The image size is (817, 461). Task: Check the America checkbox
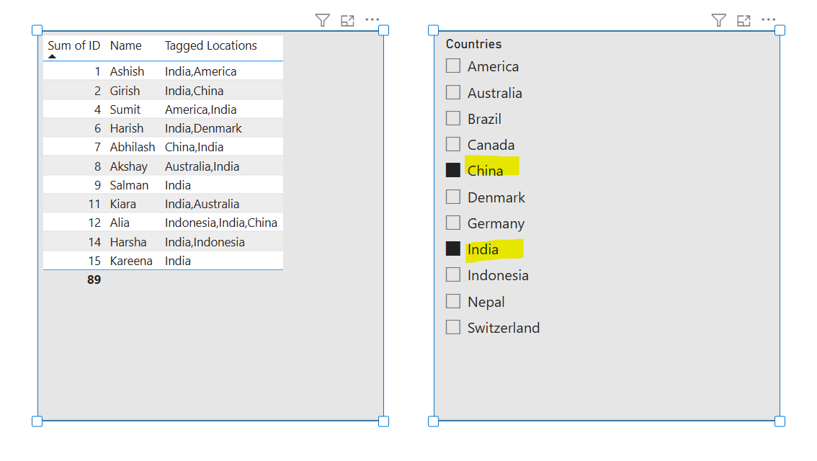coord(452,66)
